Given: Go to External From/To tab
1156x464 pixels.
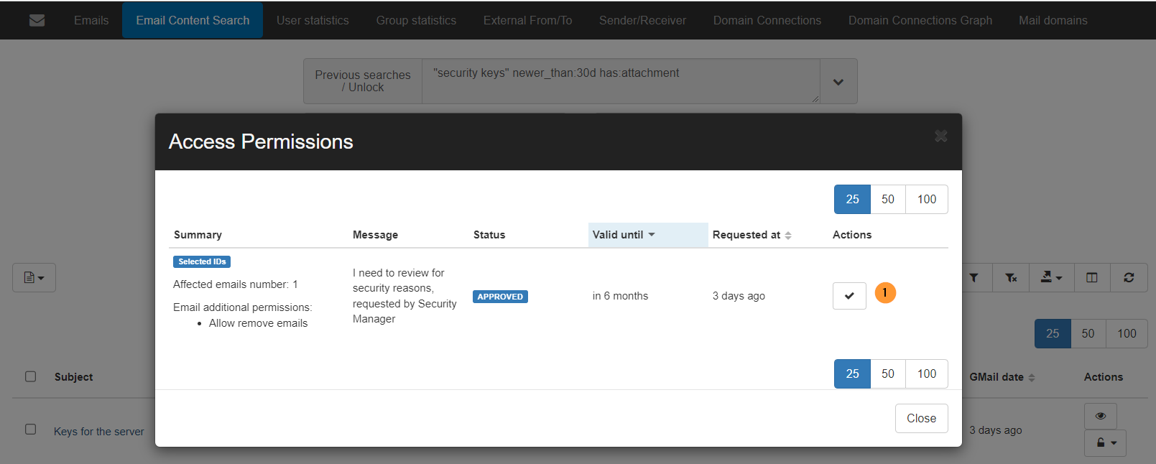Looking at the screenshot, I should [527, 20].
